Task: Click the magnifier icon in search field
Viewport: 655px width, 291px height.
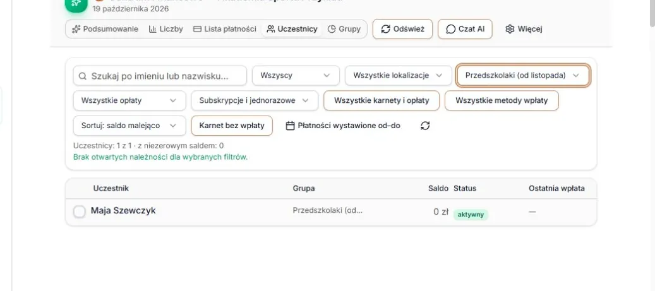Action: click(83, 76)
